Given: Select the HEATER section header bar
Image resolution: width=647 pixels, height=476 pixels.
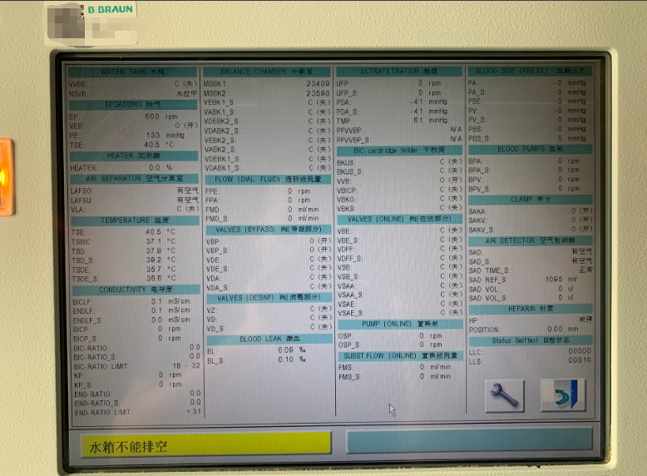Looking at the screenshot, I should (134, 156).
